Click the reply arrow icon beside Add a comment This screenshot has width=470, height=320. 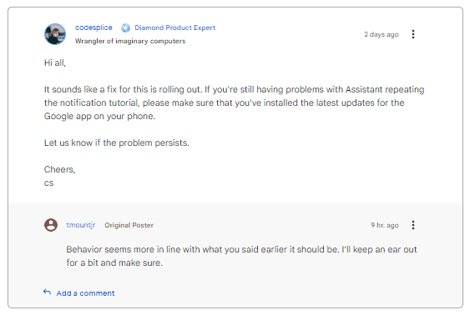(x=47, y=292)
